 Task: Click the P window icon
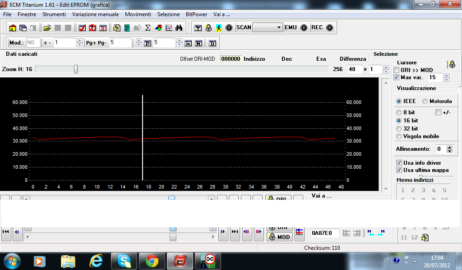pos(148,44)
